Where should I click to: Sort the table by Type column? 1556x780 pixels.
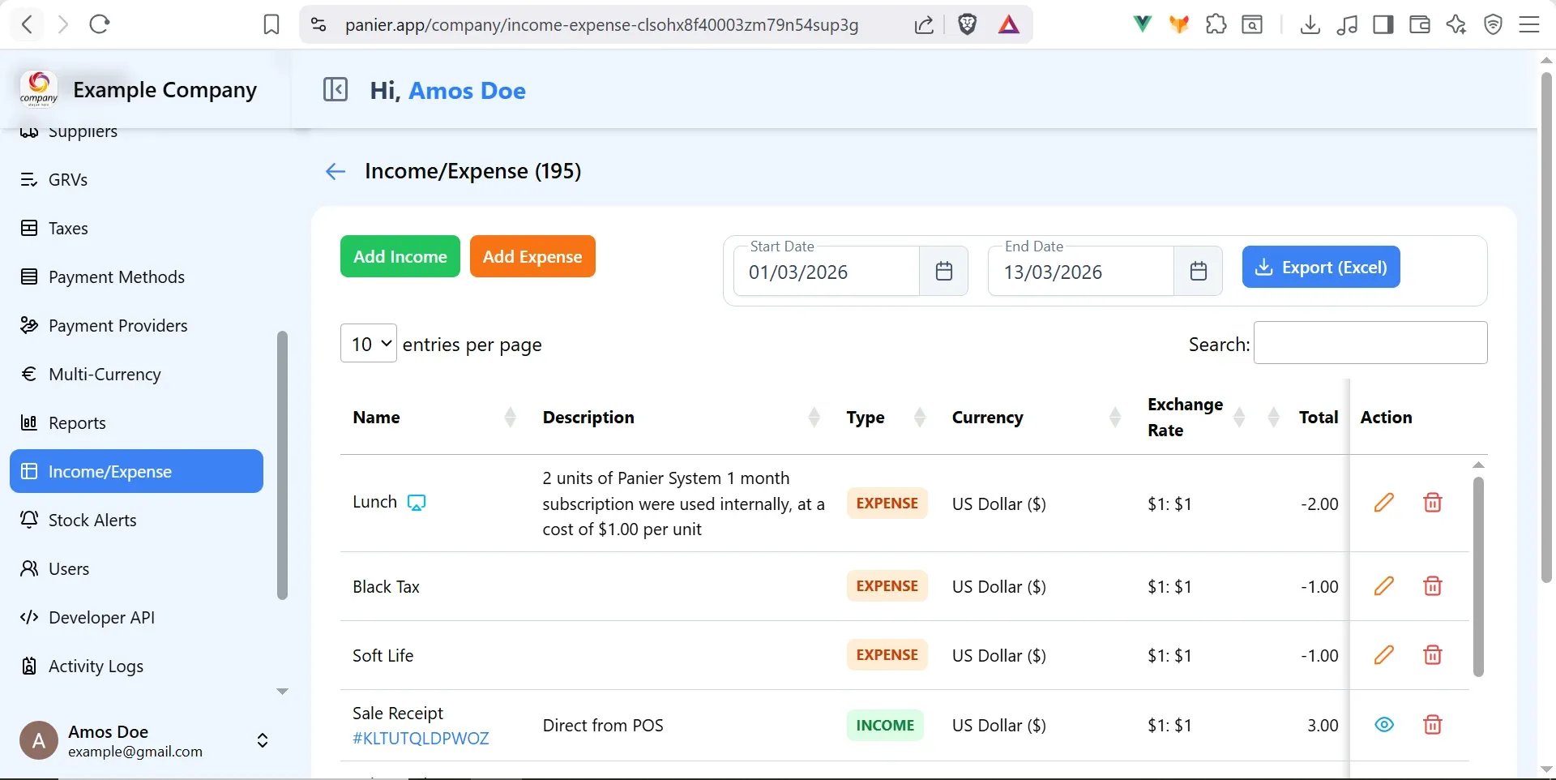pyautogui.click(x=920, y=418)
